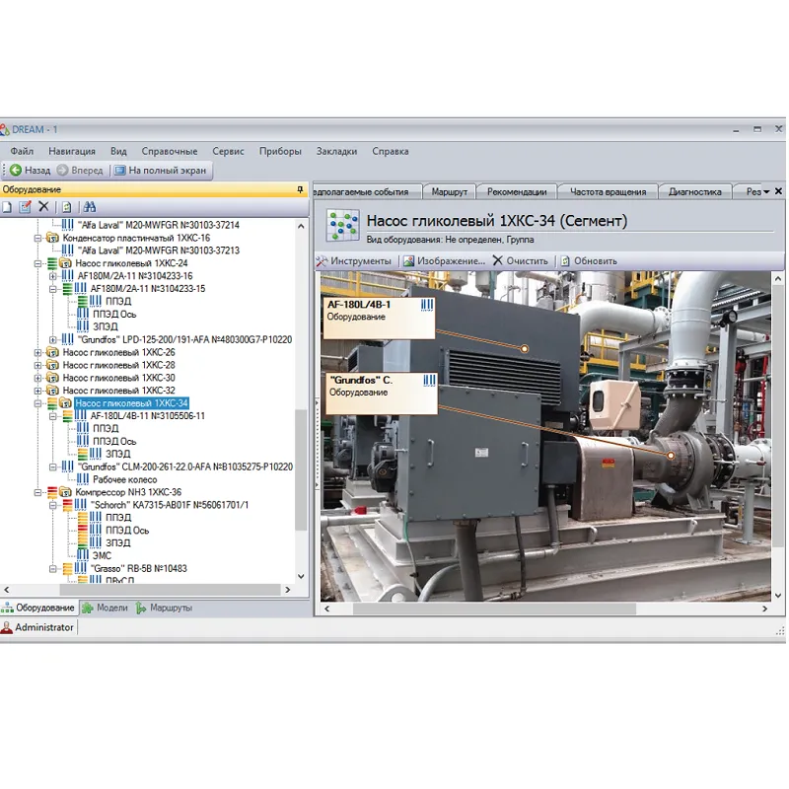
Task: Click the orange hotspot marker on the motor
Action: tap(525, 348)
